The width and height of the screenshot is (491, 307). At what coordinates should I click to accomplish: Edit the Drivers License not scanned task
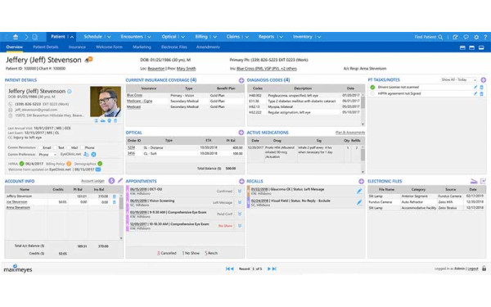[x=475, y=87]
